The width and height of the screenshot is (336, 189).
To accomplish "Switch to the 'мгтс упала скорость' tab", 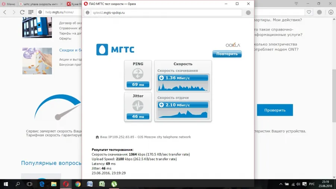I will [x=41, y=4].
